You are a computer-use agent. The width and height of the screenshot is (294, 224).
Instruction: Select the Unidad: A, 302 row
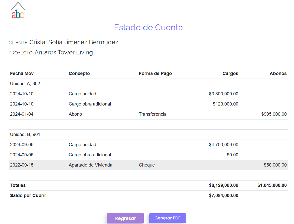(x=25, y=84)
